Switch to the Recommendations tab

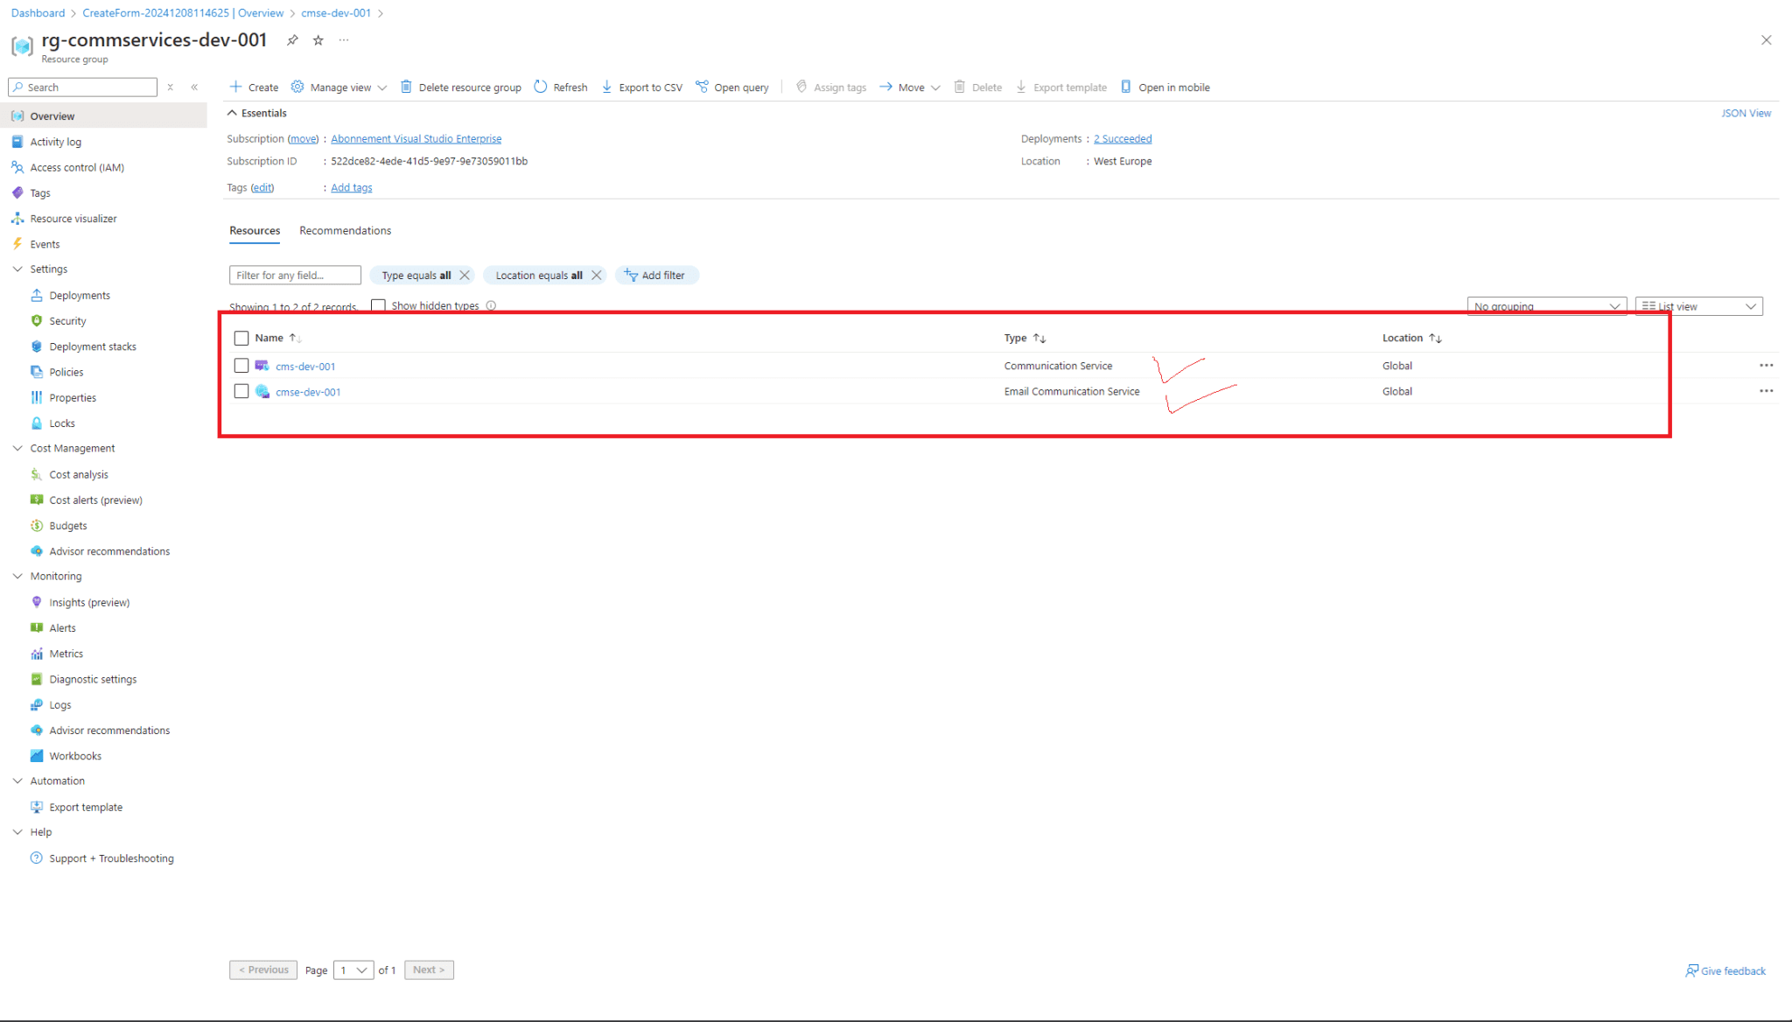pos(345,230)
